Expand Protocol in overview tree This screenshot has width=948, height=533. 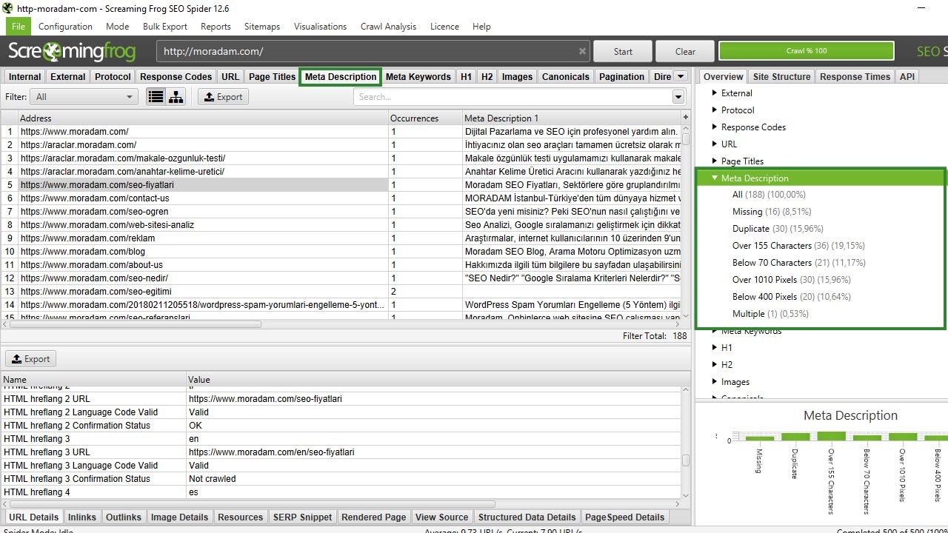click(715, 110)
